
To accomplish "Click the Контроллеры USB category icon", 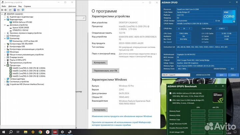I will pos(8,47).
